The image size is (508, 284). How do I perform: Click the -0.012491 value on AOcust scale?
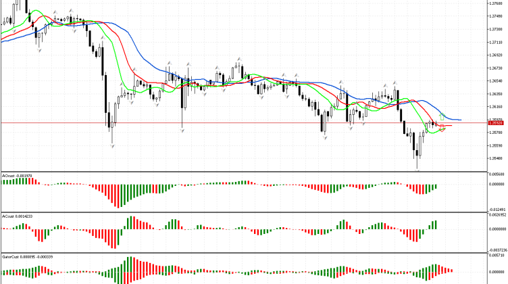click(499, 209)
